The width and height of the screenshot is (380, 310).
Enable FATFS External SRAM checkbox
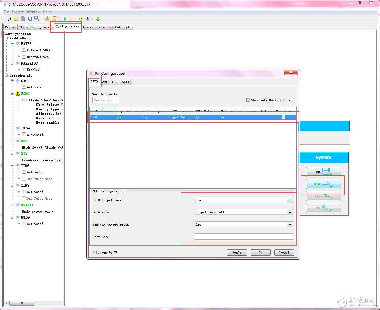click(24, 50)
